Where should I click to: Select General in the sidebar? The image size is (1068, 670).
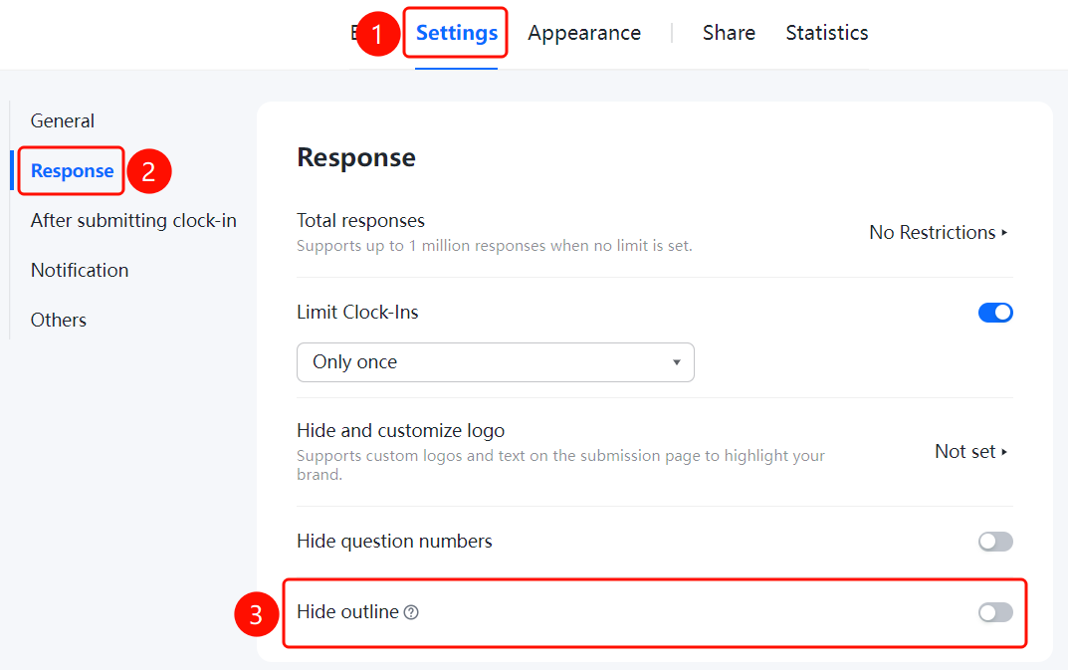point(63,120)
